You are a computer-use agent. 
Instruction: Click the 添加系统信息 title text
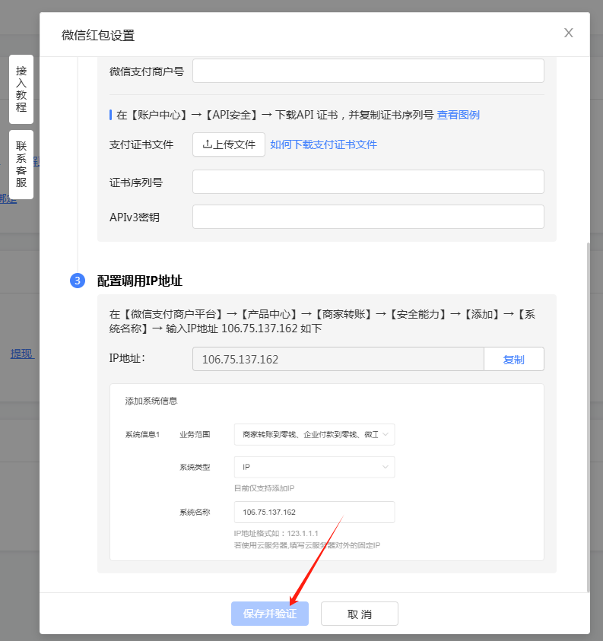[151, 401]
